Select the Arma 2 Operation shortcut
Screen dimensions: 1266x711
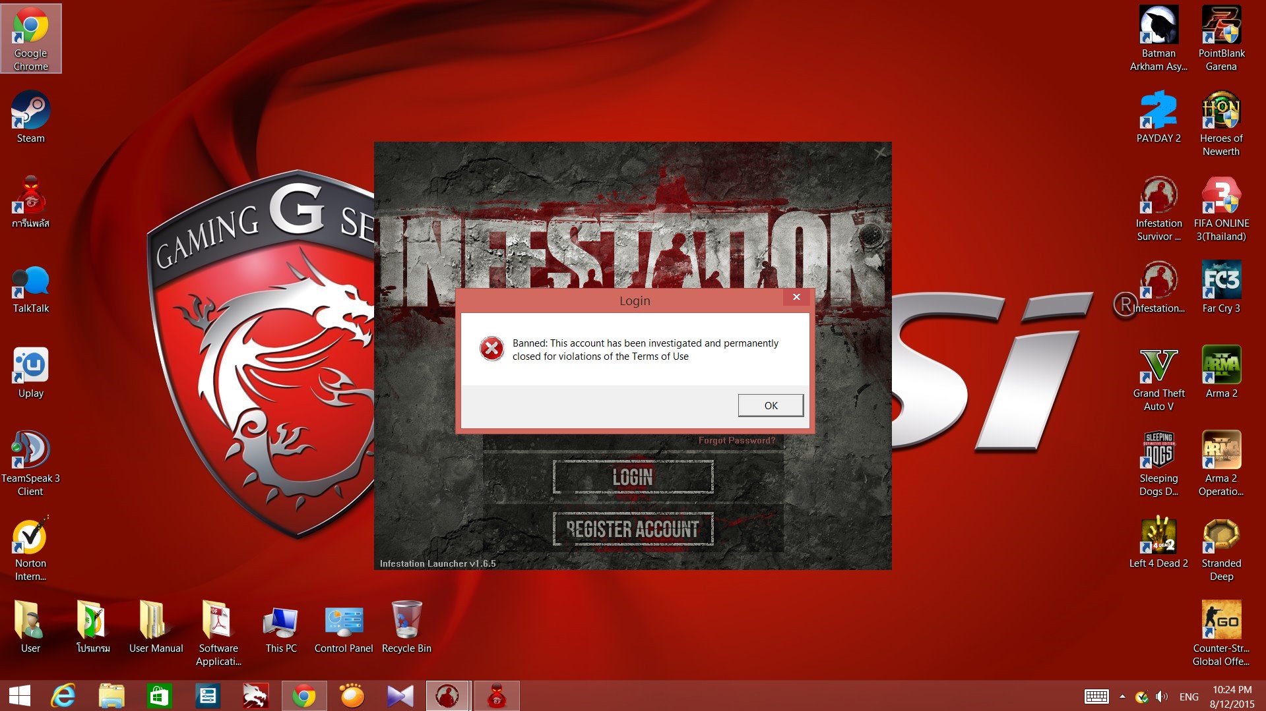[1221, 465]
